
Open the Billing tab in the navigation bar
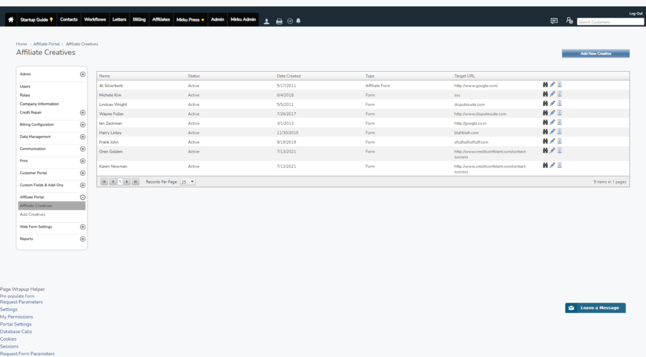pyautogui.click(x=139, y=20)
